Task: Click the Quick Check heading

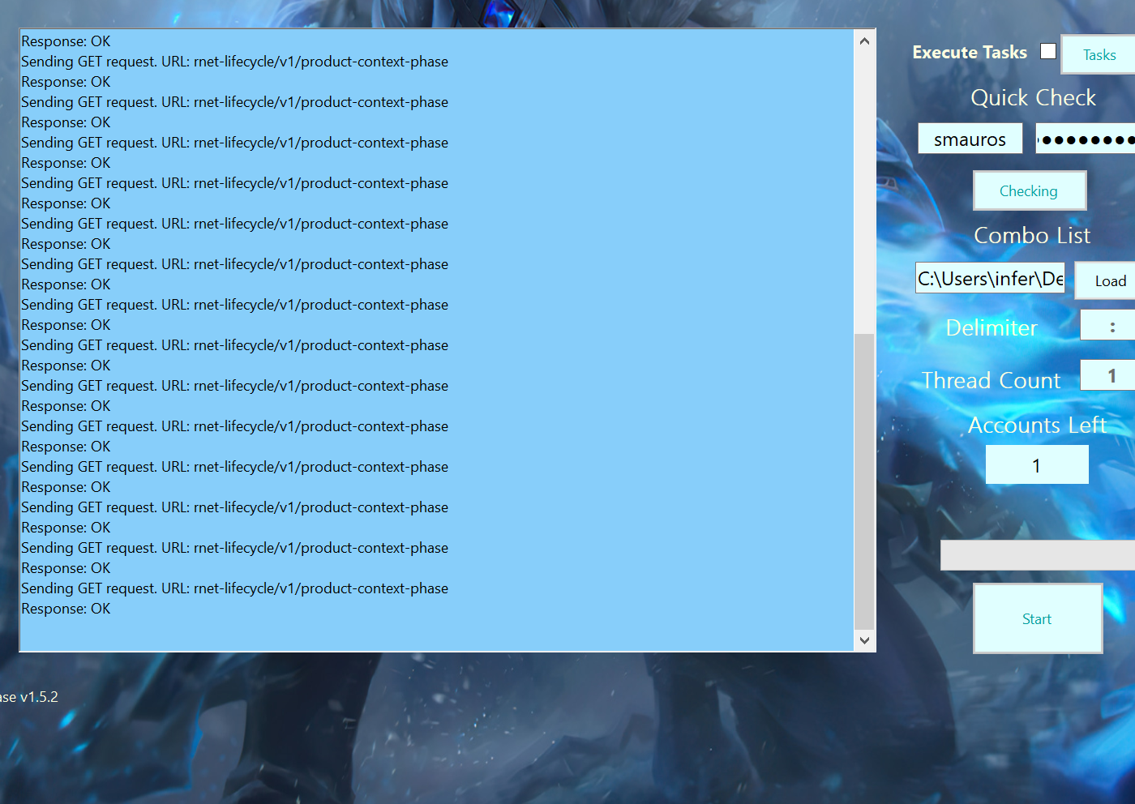Action: [x=1033, y=97]
